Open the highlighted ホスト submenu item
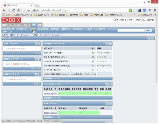 32,29
